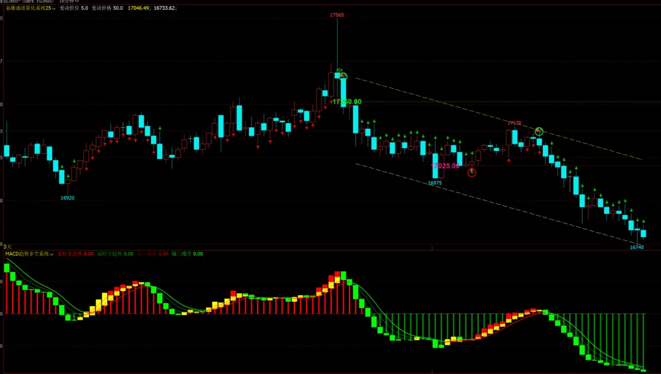This screenshot has width=661, height=374.
Task: Select the 16740 low price label
Action: (x=637, y=248)
